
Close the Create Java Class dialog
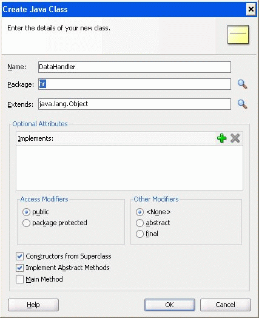[251, 9]
